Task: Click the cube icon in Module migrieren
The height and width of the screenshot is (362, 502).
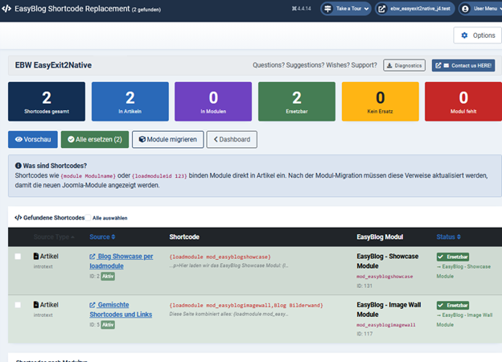Action: 142,139
